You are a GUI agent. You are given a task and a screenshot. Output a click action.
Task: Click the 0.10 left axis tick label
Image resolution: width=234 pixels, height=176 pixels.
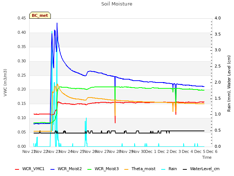click(22, 118)
